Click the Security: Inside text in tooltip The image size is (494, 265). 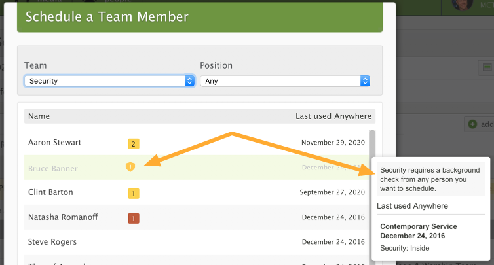coord(404,248)
